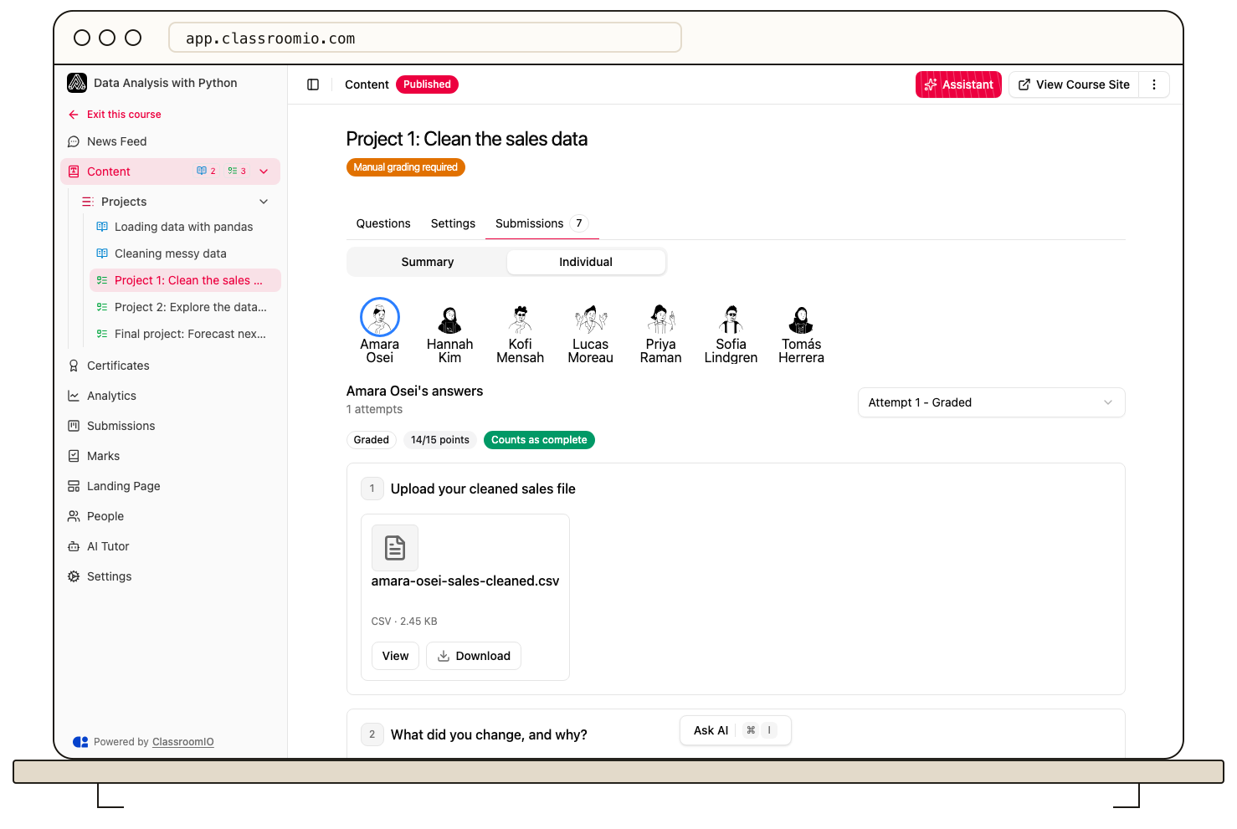Open the Settings tab of the project
Viewport: 1237px width, 829px height.
[x=453, y=223]
